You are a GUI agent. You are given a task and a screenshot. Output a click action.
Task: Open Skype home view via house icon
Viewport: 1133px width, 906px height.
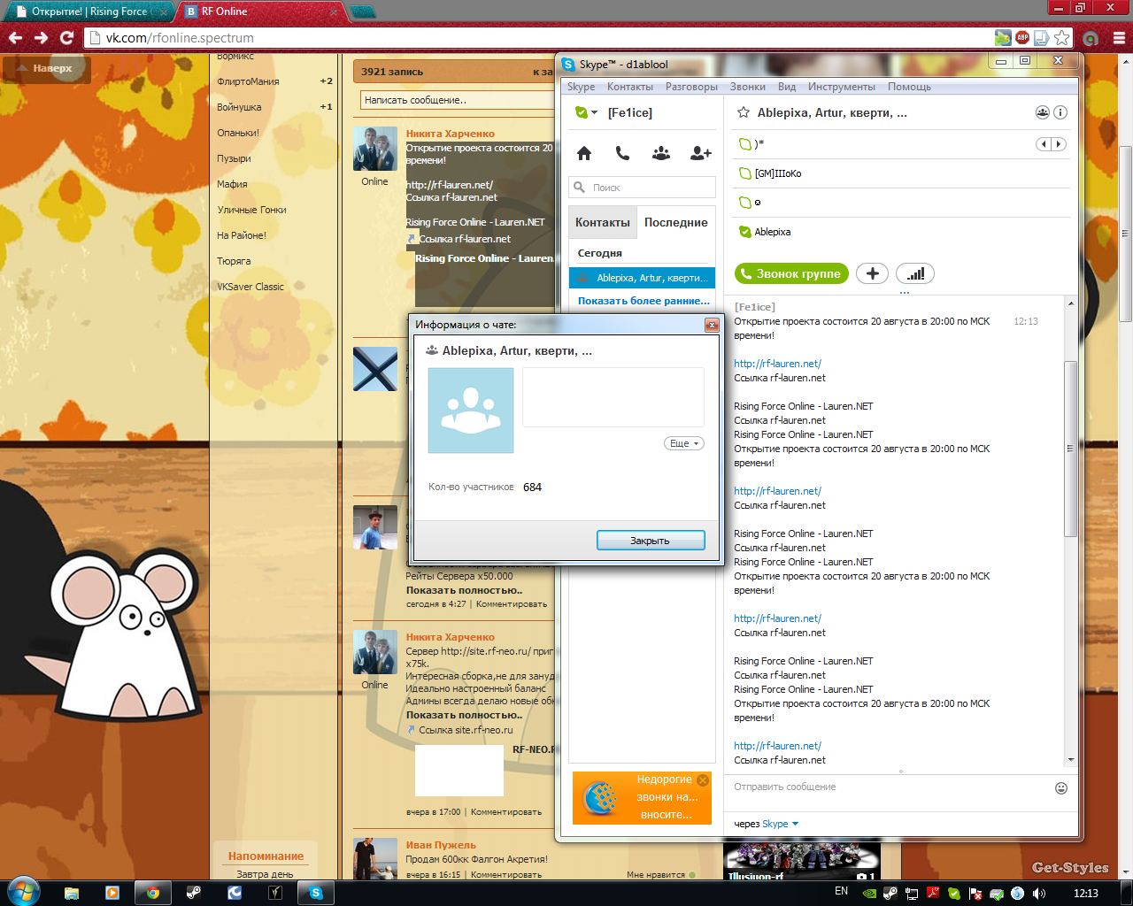click(x=584, y=153)
